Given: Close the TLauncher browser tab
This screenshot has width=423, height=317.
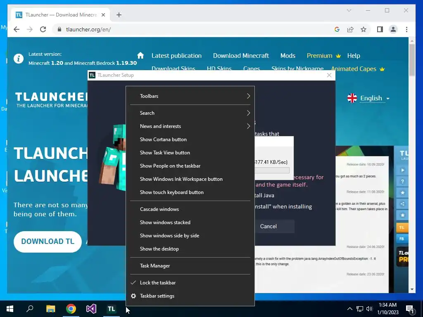Looking at the screenshot, I should pos(103,15).
